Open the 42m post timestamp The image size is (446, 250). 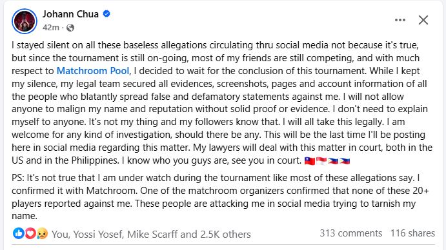(51, 28)
